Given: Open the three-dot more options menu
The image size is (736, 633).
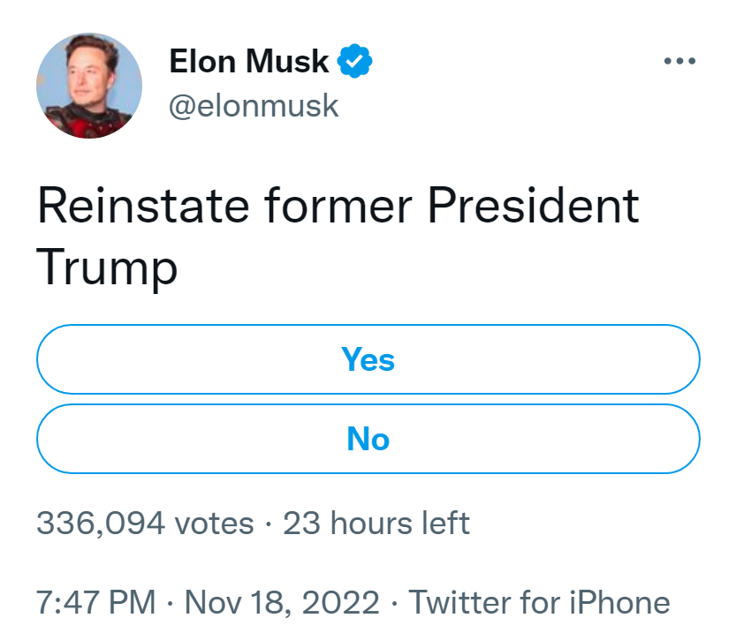Looking at the screenshot, I should pos(679,61).
